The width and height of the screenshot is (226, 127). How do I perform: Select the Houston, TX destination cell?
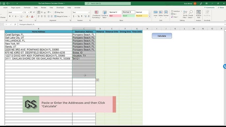pyautogui.click(x=84, y=56)
